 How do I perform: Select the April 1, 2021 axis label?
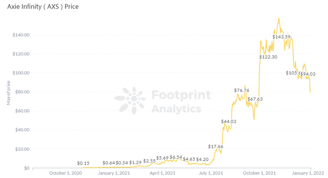pos(162,173)
